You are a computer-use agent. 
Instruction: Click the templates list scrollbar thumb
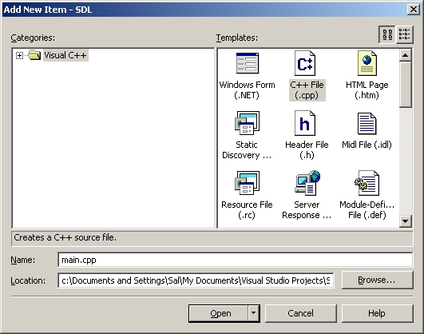(x=406, y=85)
